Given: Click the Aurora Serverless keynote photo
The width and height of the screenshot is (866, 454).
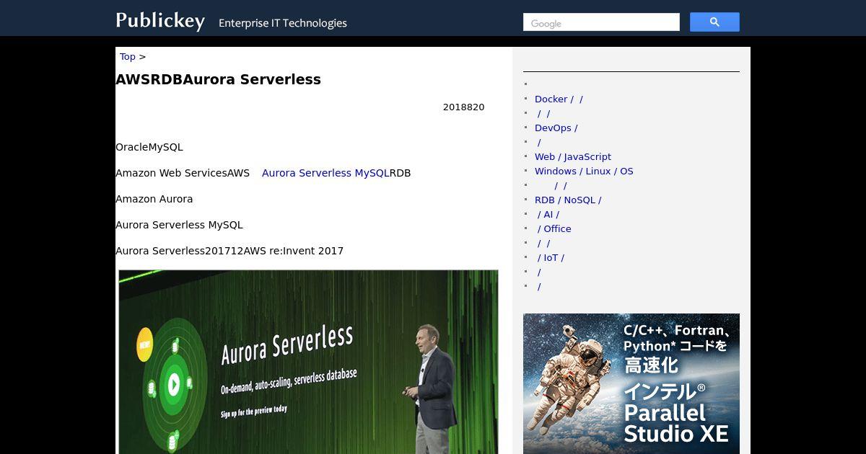Looking at the screenshot, I should 308,362.
